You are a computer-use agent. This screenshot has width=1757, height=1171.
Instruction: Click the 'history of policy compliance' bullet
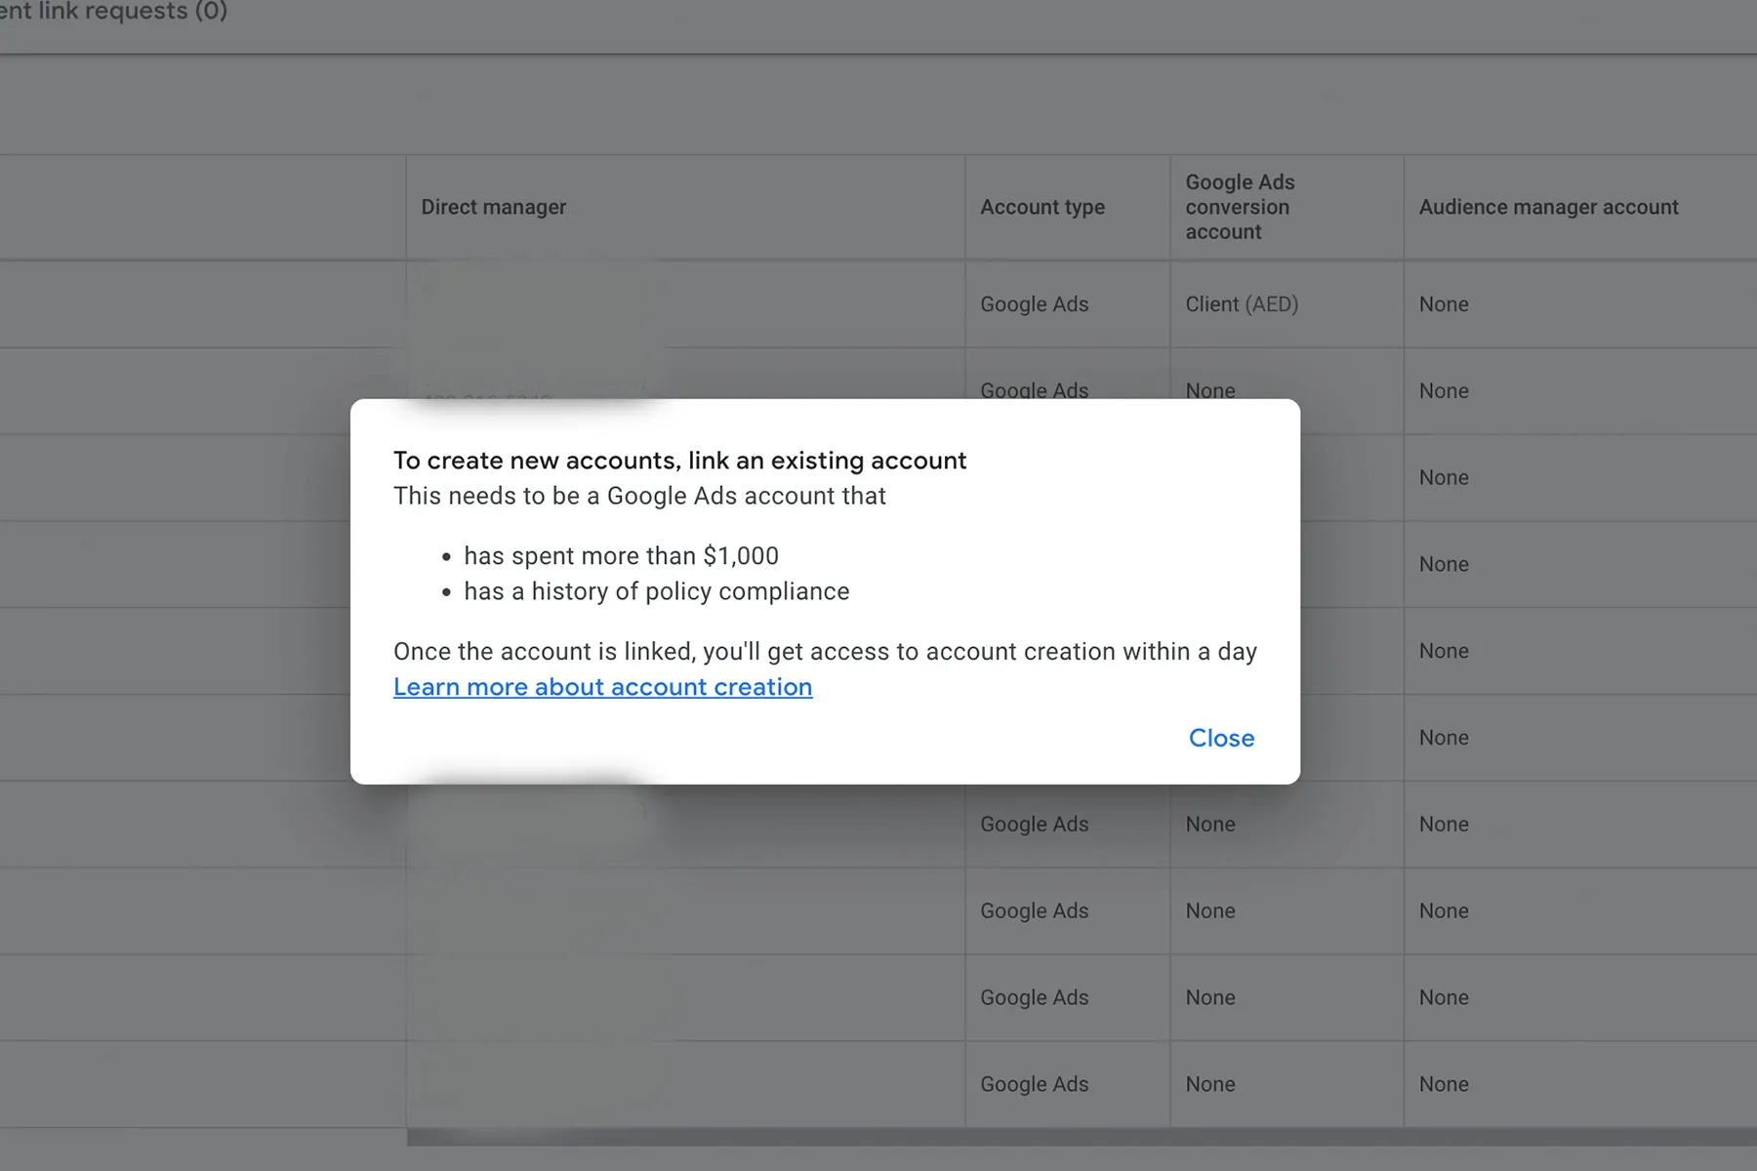click(x=656, y=591)
